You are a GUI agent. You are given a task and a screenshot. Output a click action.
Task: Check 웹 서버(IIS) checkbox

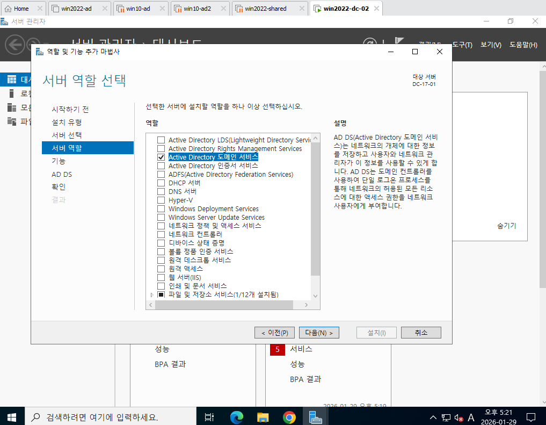[161, 278]
